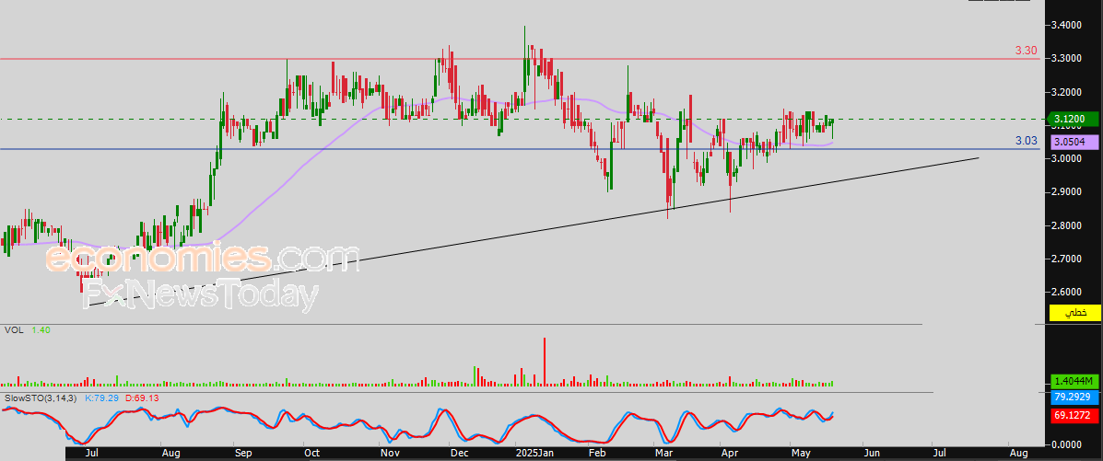Click the 2.9000 price axis label
Viewport: 1103px width, 461px height.
(1066, 191)
